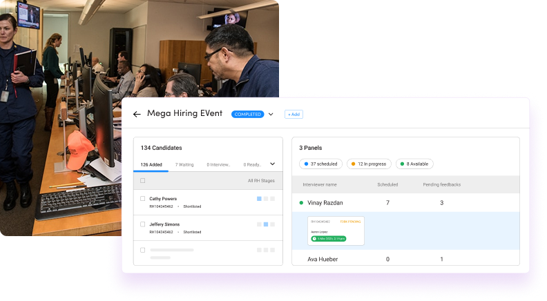The image size is (547, 301).
Task: Filter panels by 8 Available chip
Action: point(414,164)
